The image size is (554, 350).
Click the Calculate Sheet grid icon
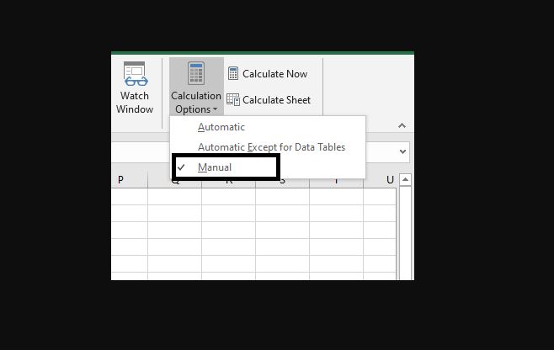pyautogui.click(x=233, y=99)
